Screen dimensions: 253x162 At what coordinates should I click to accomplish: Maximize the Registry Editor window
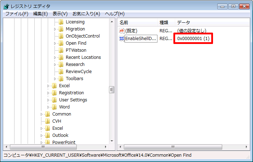coord(233,6)
